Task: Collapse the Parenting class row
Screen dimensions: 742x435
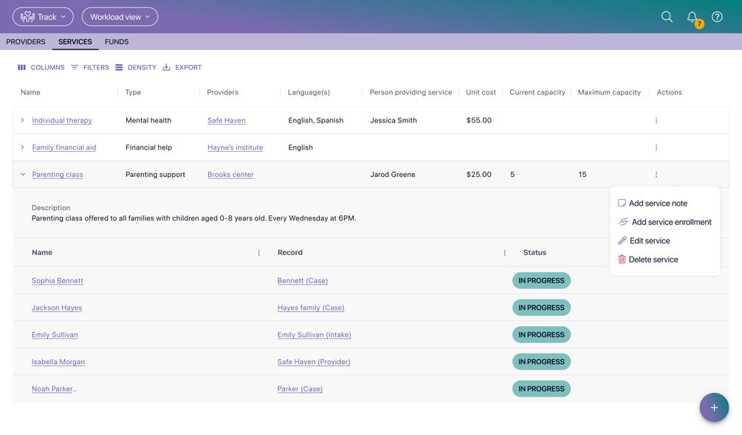Action: click(x=22, y=174)
